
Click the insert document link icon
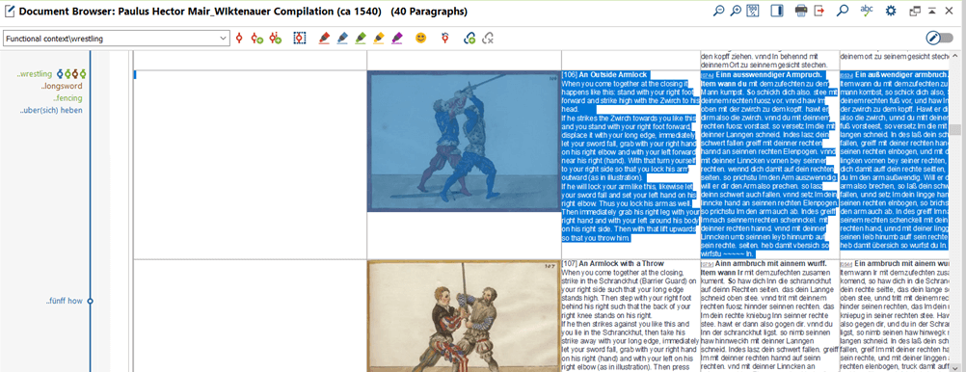click(470, 39)
